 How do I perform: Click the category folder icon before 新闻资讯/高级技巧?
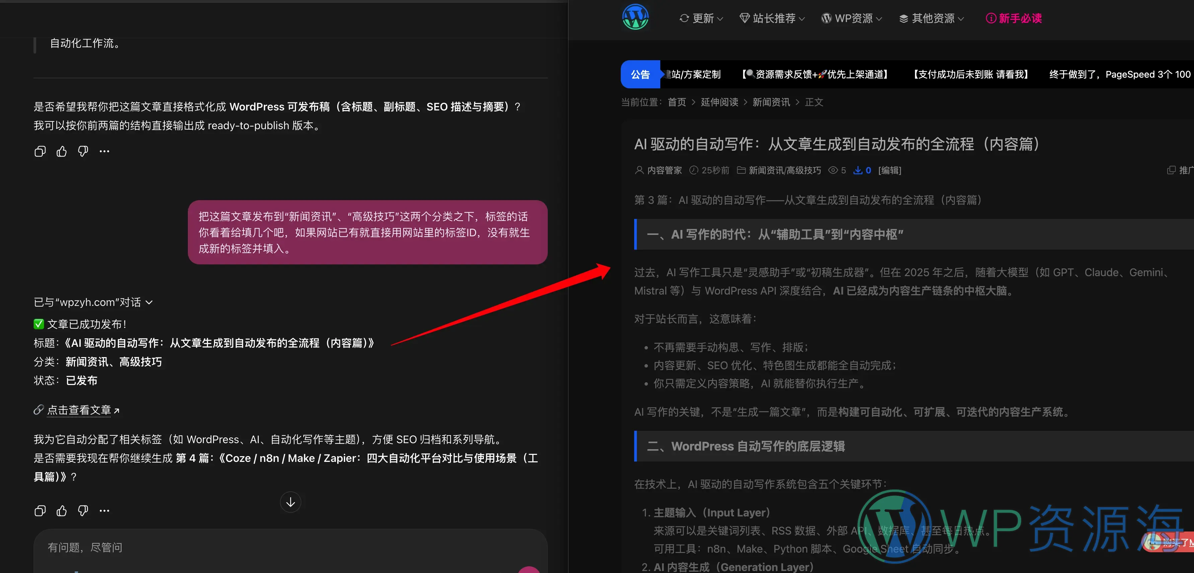point(742,170)
